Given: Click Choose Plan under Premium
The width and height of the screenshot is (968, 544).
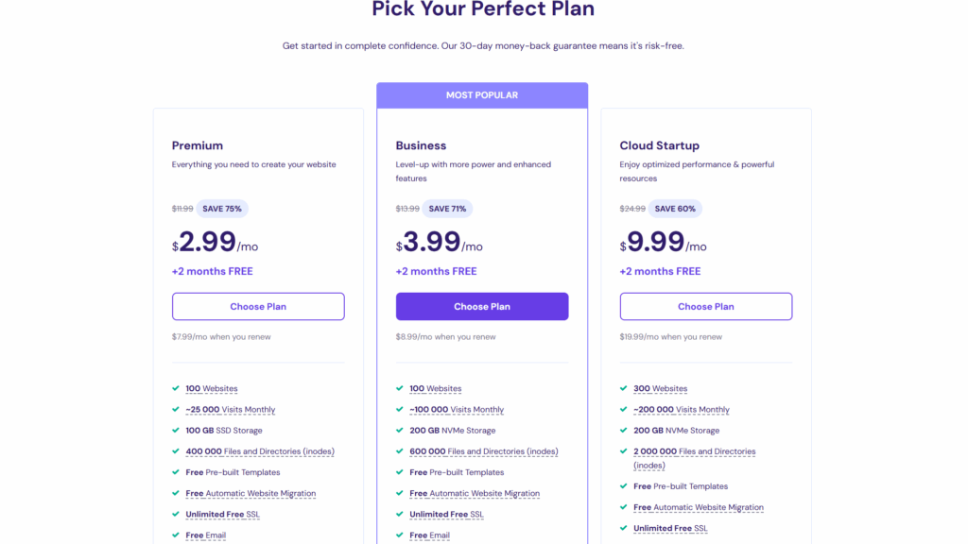Looking at the screenshot, I should (258, 306).
